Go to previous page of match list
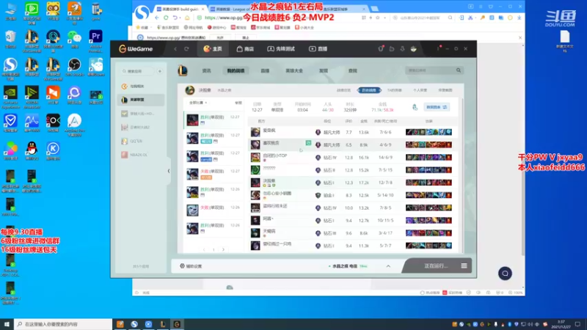This screenshot has height=330, width=587. (x=204, y=249)
